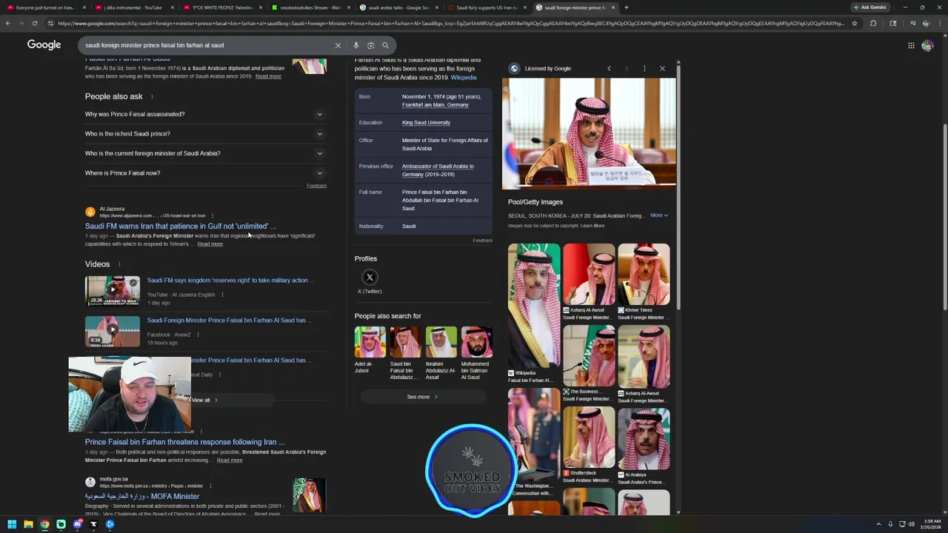Reload the page in Chrome
948x533 pixels.
(35, 23)
